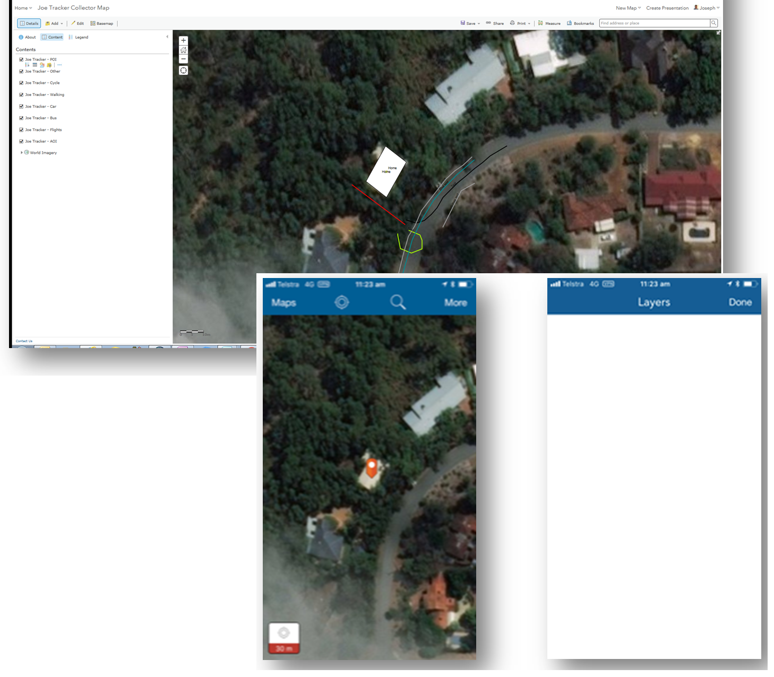
Task: Click the Joe Tracker - Walking layer name
Action: pos(45,94)
